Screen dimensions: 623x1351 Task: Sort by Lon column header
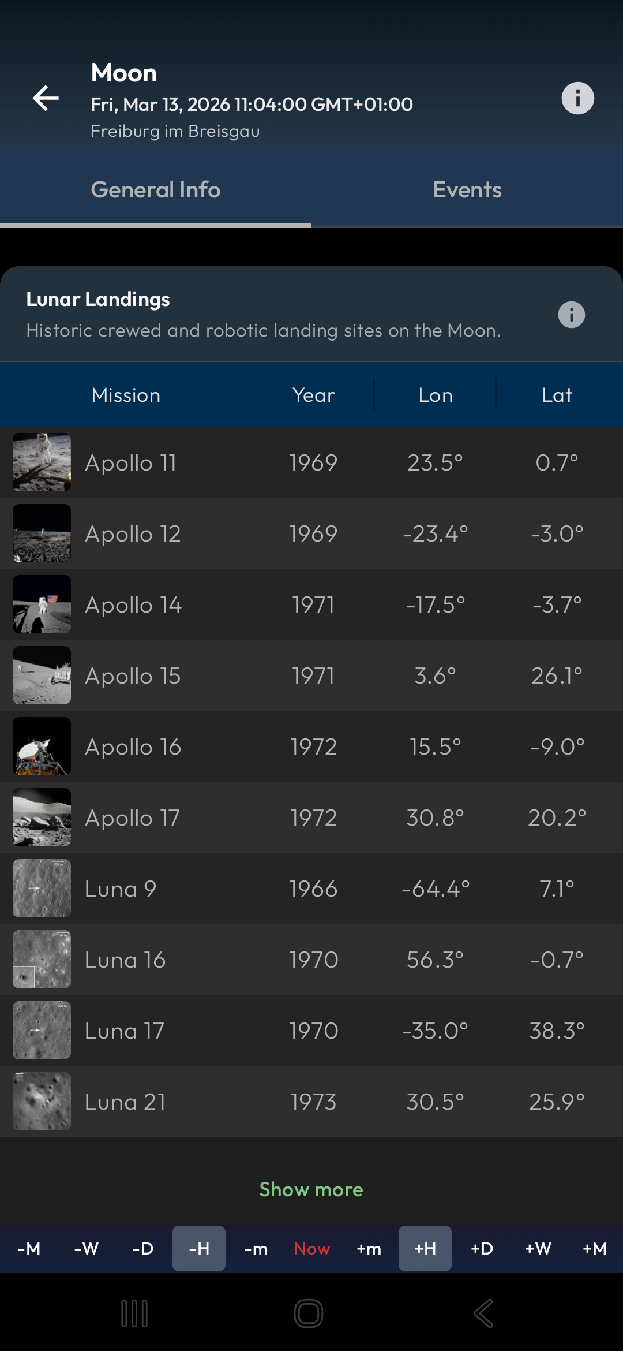coord(436,395)
